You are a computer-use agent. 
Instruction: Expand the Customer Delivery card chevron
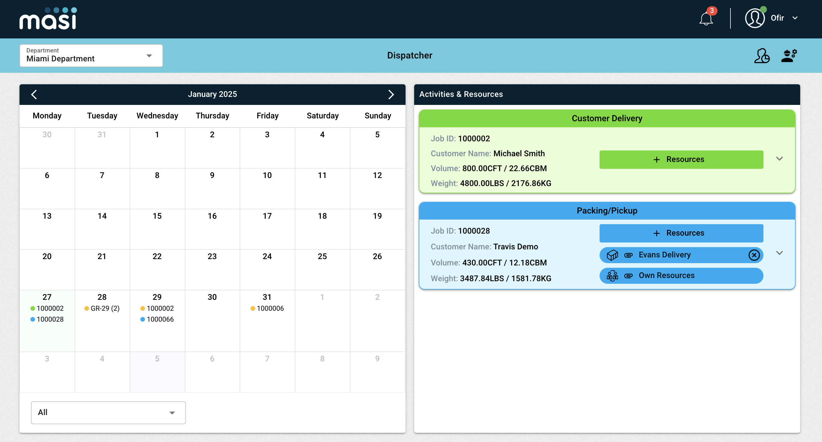coord(779,159)
